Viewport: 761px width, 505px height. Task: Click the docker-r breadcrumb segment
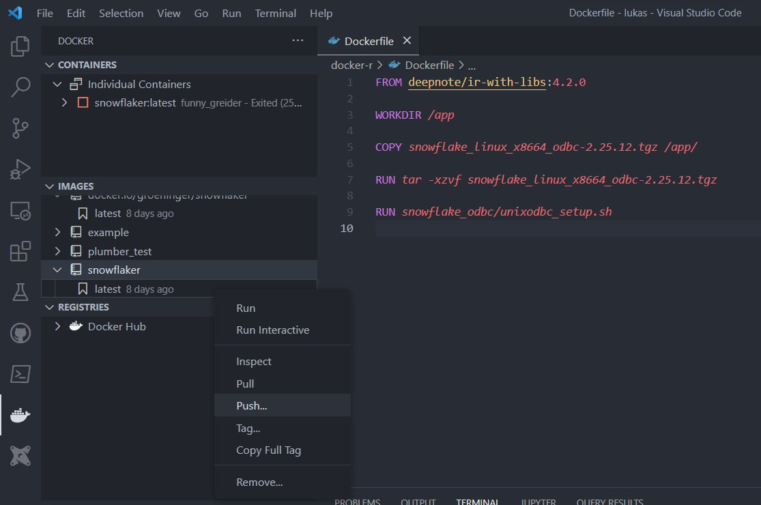tap(351, 65)
